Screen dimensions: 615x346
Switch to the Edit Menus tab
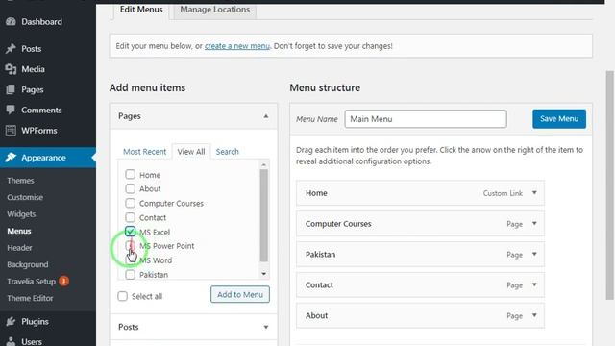click(x=141, y=10)
